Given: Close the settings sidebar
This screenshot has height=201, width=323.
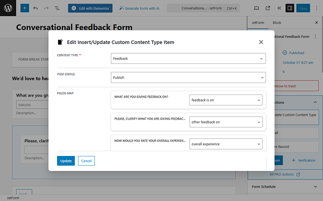Looking at the screenshot, I should [317, 23].
